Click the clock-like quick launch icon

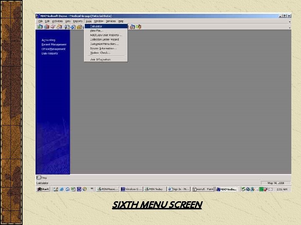[84, 189]
